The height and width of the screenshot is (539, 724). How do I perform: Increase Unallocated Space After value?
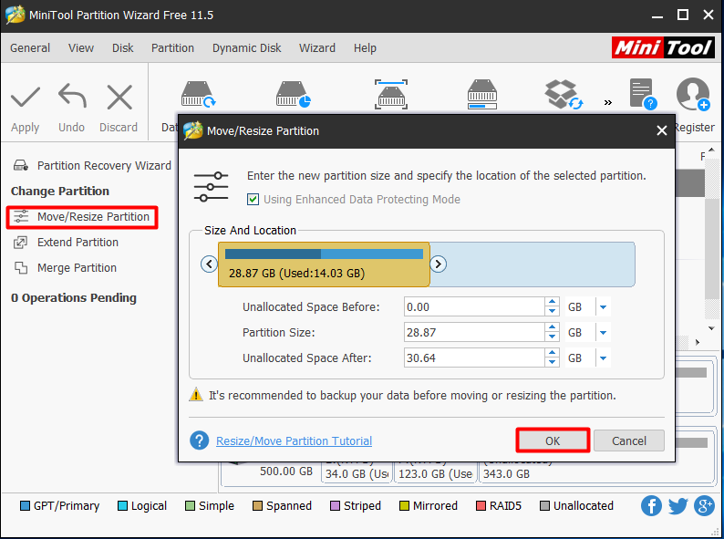point(552,353)
